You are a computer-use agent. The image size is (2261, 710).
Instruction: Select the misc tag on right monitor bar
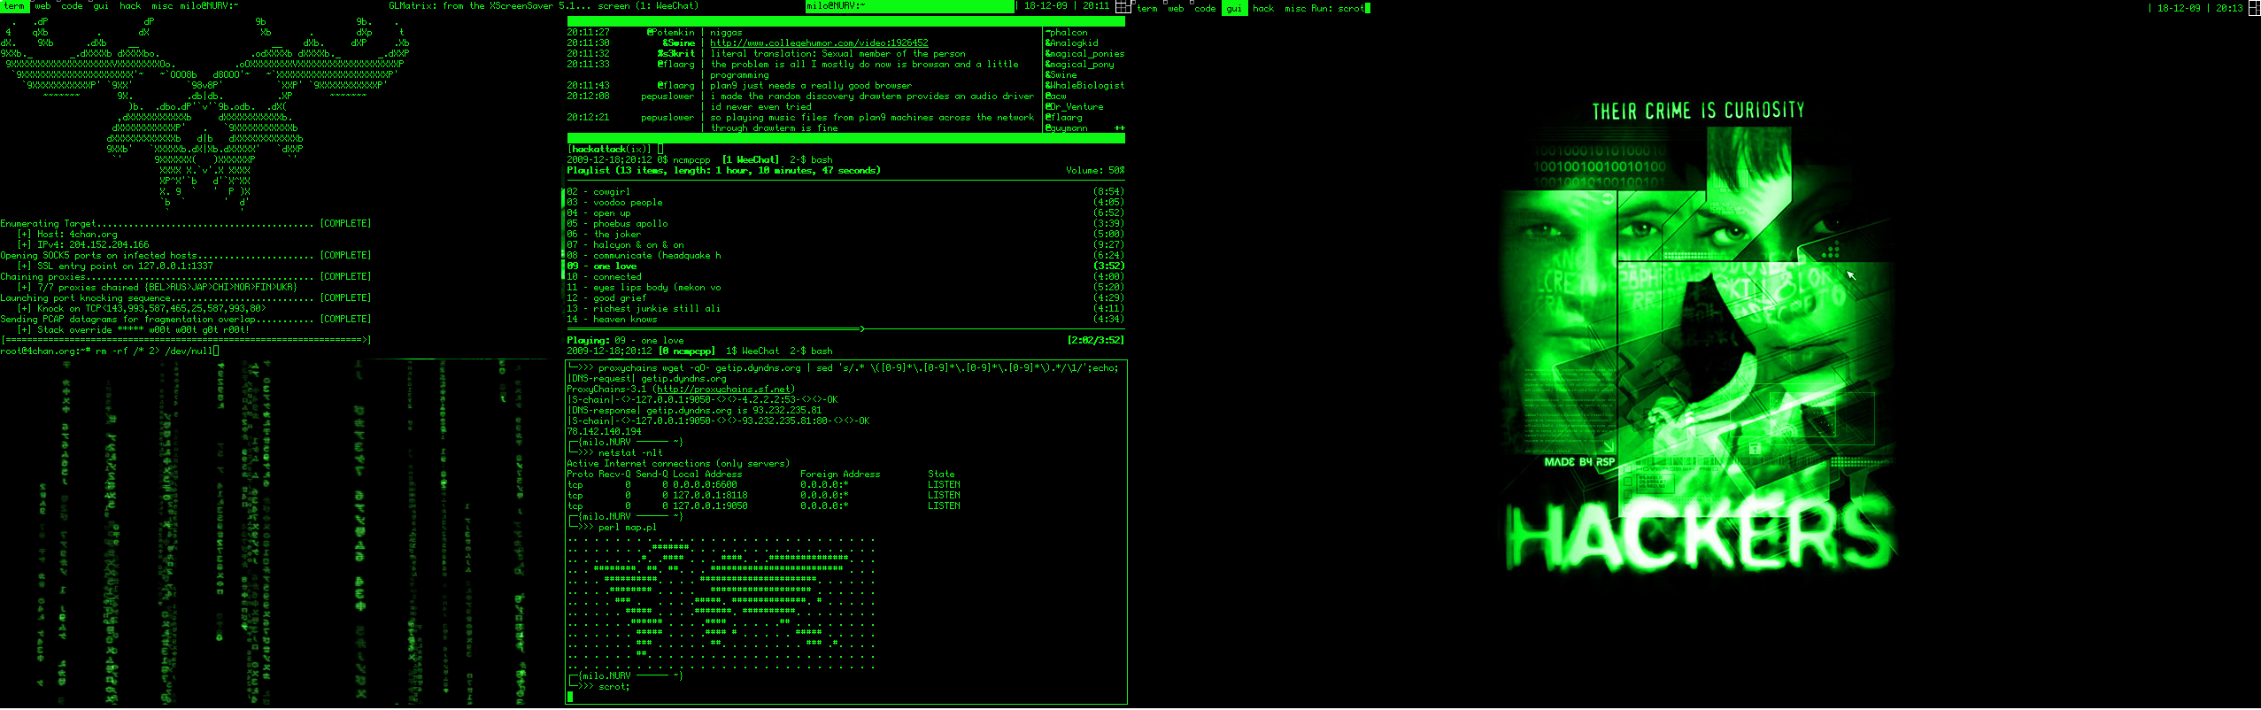[x=1295, y=8]
